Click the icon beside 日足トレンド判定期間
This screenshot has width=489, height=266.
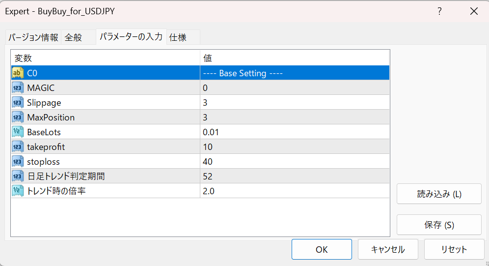coord(18,177)
